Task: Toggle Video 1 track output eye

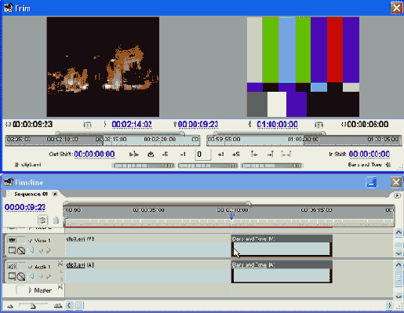Action: (12, 240)
